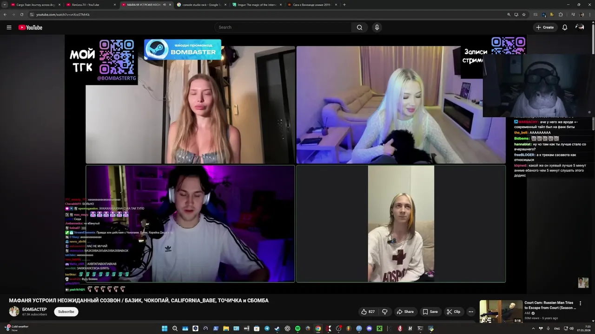Open the clock and date 7:25
The height and width of the screenshot is (334, 595).
click(584, 328)
